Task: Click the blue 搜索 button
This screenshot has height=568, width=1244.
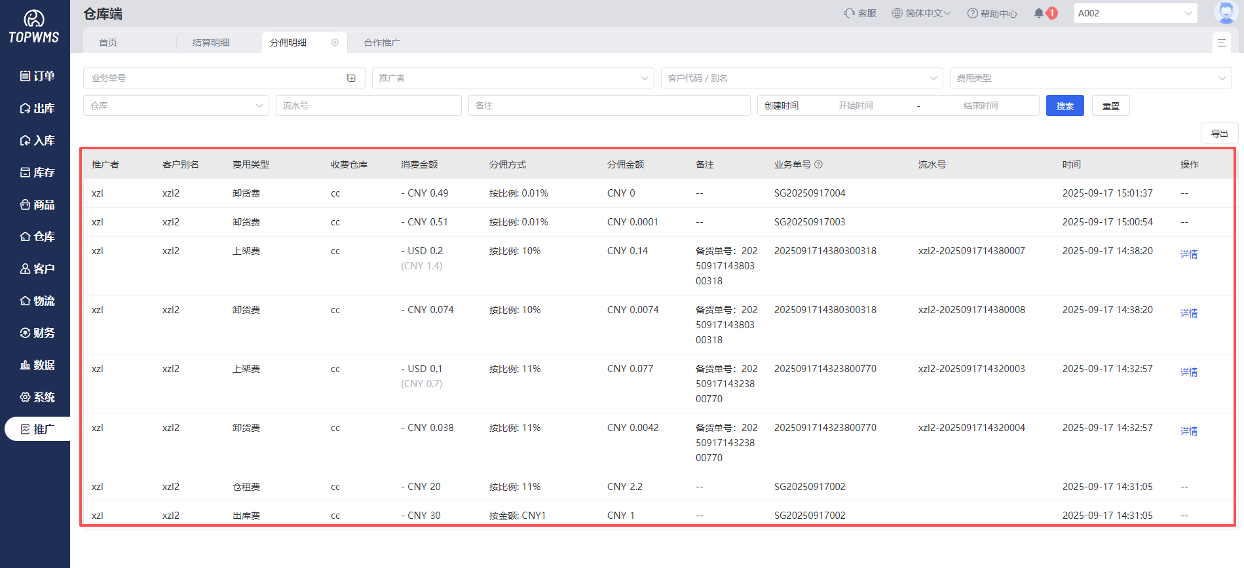Action: (1065, 105)
